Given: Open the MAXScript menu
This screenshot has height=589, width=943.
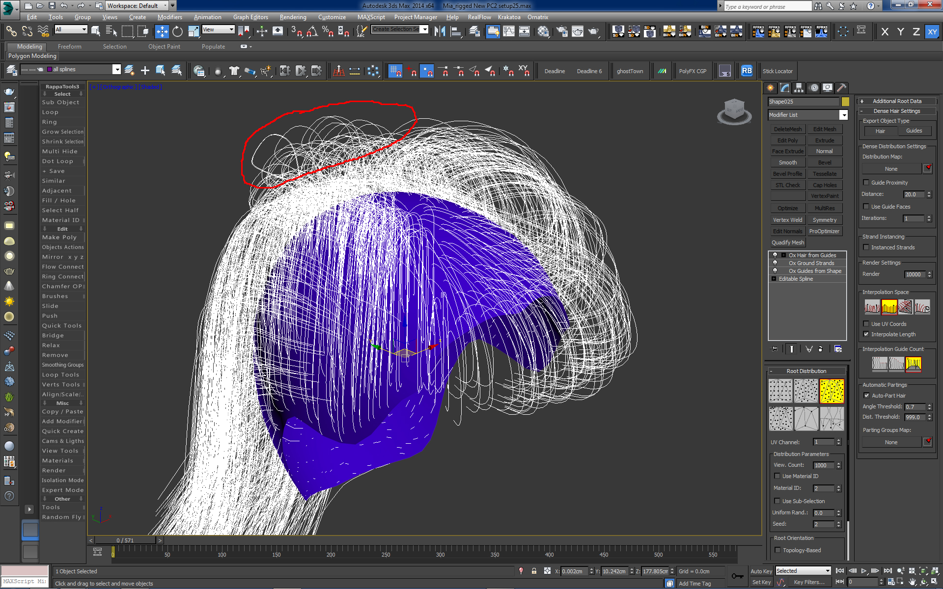Looking at the screenshot, I should point(371,17).
